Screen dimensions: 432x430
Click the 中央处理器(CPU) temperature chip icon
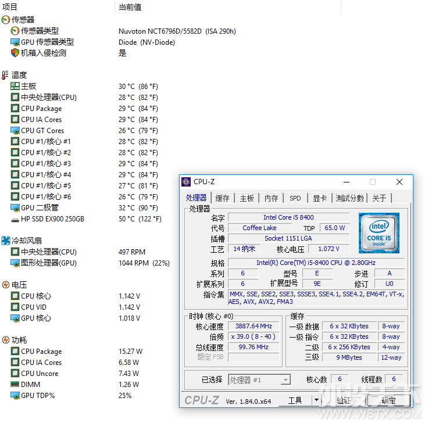pos(15,97)
